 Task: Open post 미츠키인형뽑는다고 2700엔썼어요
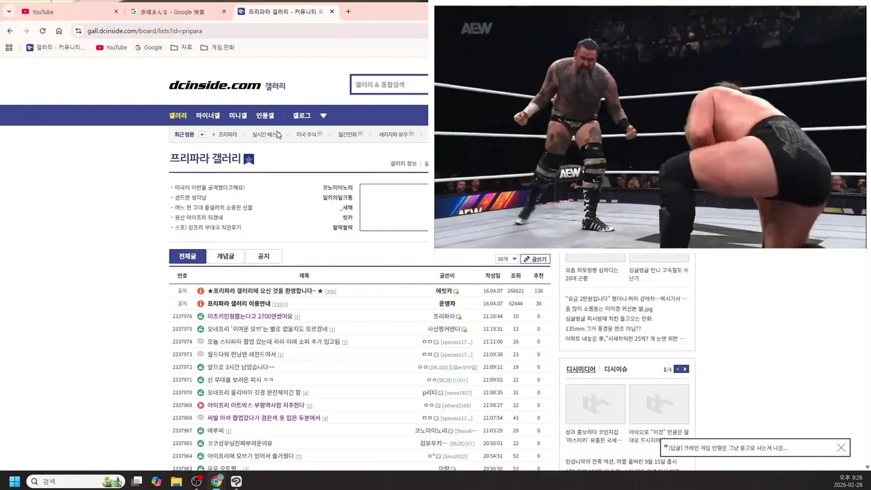point(250,316)
